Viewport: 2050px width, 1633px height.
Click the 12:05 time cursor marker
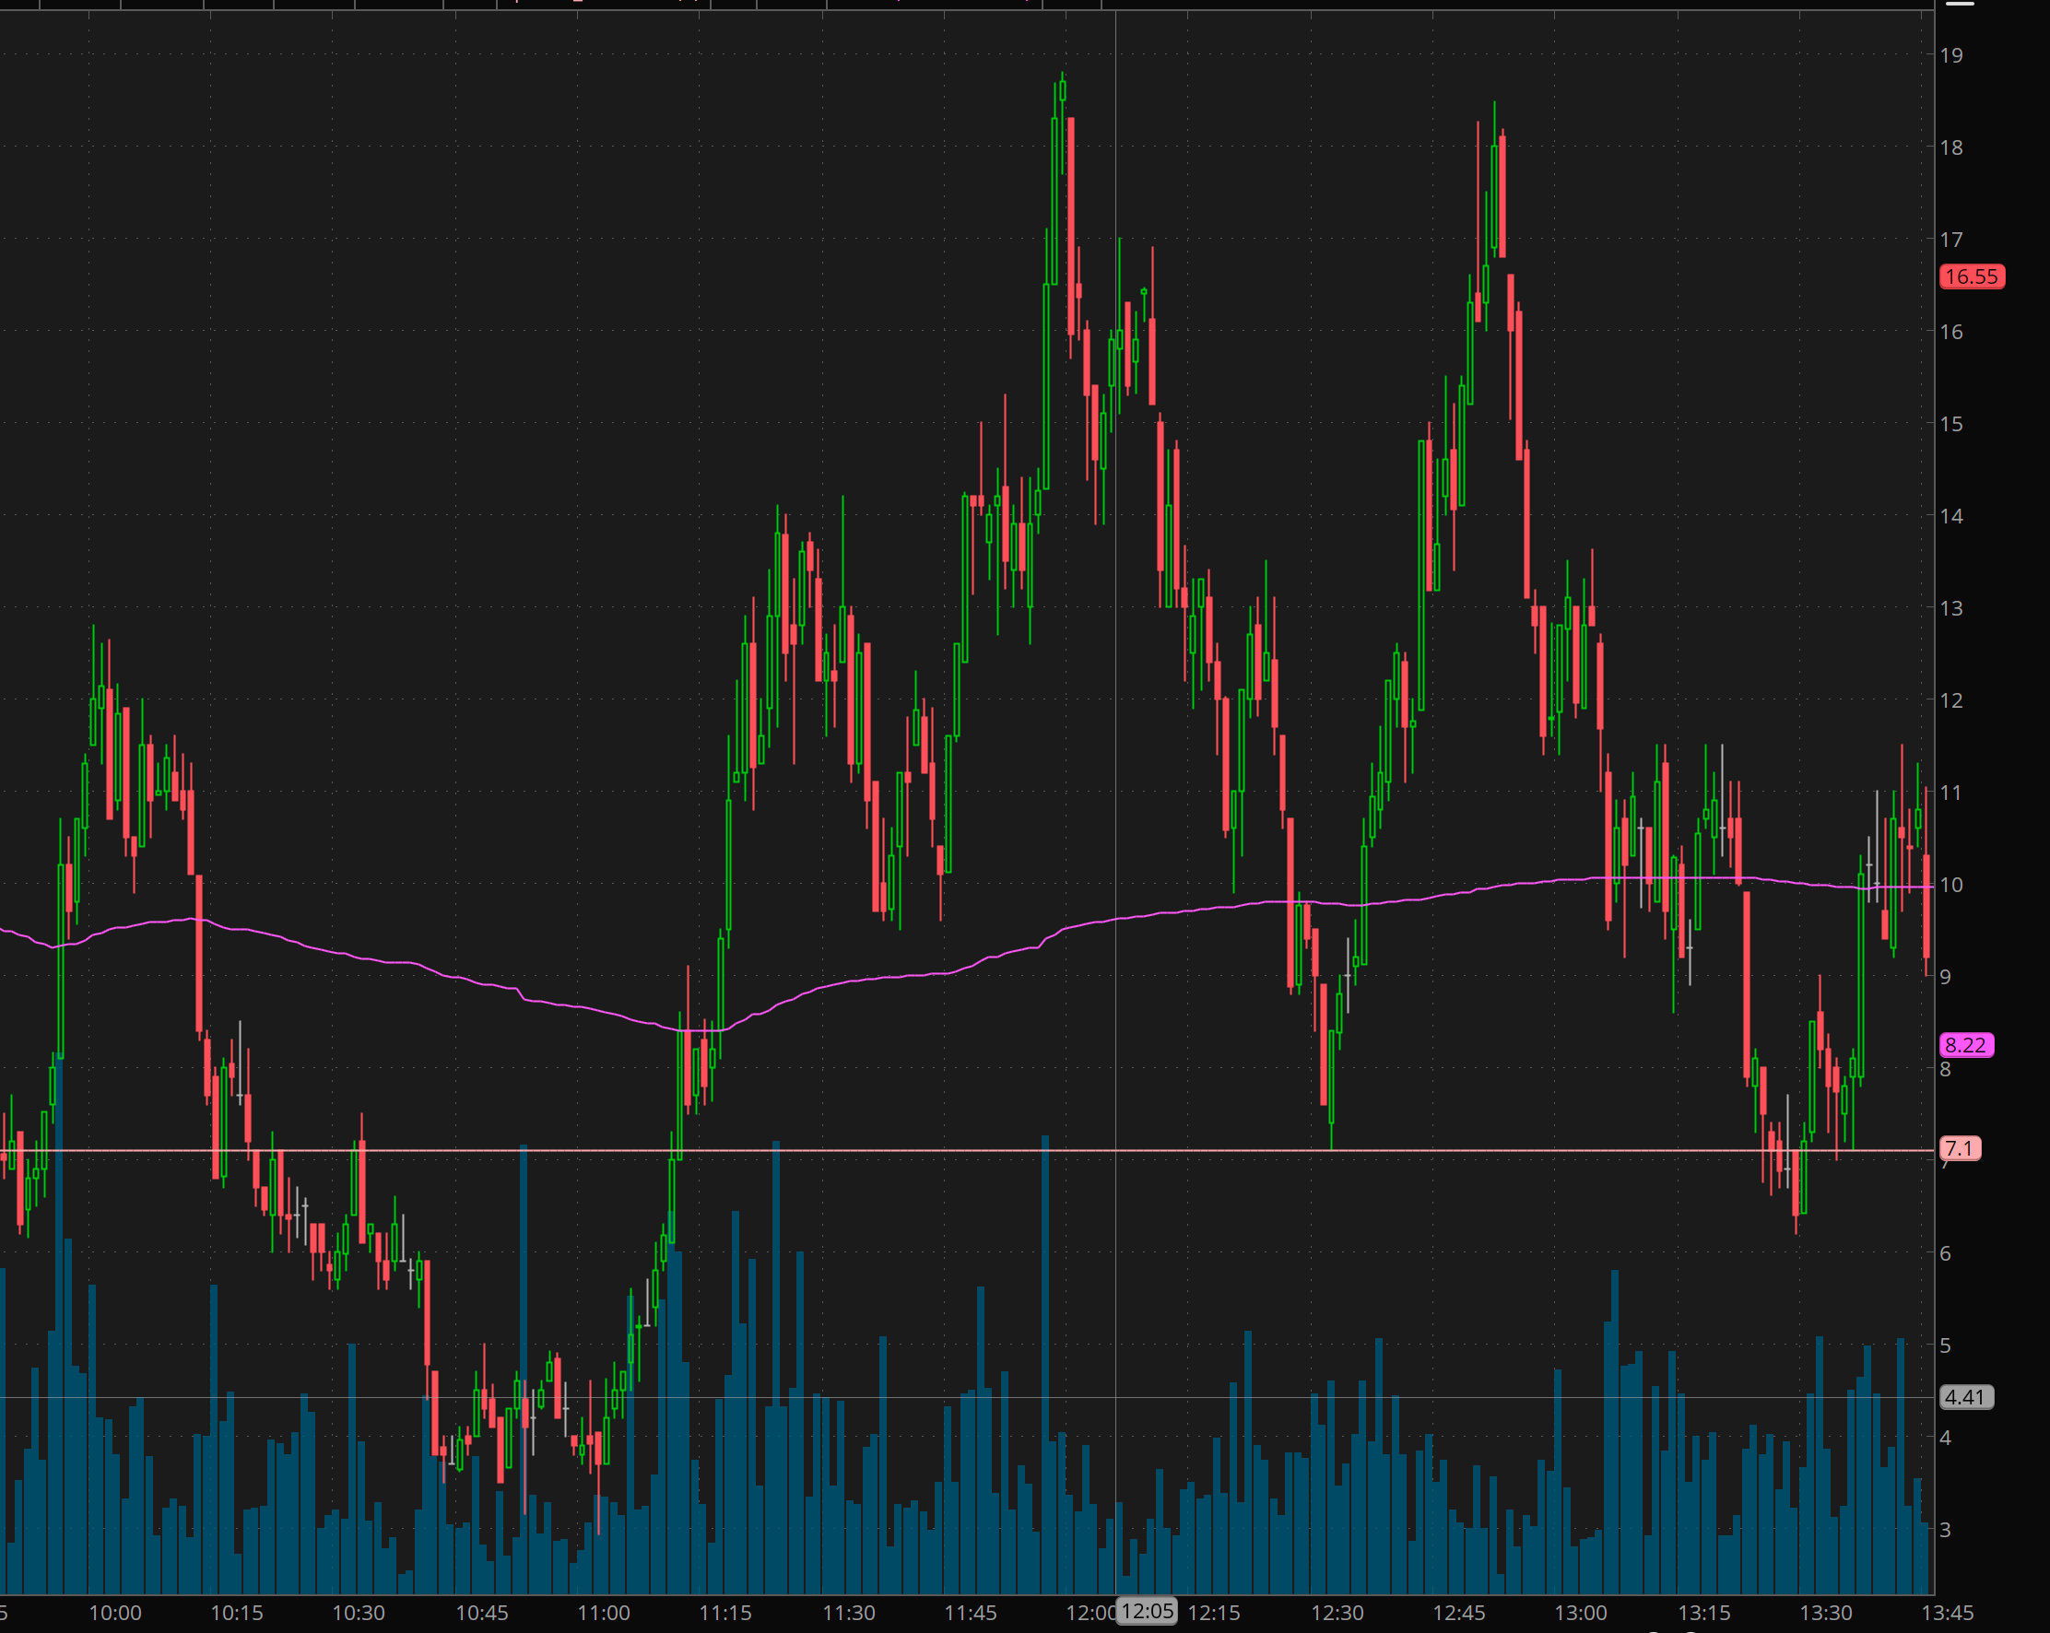point(1146,1610)
